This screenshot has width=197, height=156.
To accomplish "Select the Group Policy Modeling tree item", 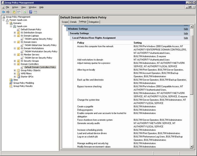I will tap(24, 83).
